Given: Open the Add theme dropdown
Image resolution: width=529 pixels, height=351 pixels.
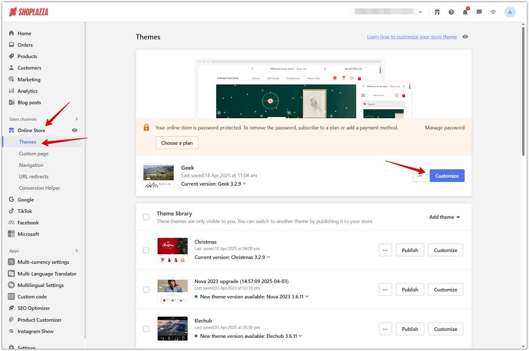Looking at the screenshot, I should 445,217.
